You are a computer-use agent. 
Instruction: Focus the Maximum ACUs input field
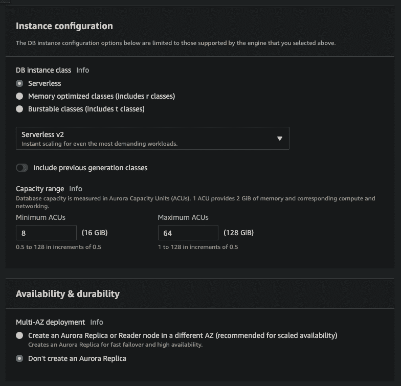(x=188, y=233)
